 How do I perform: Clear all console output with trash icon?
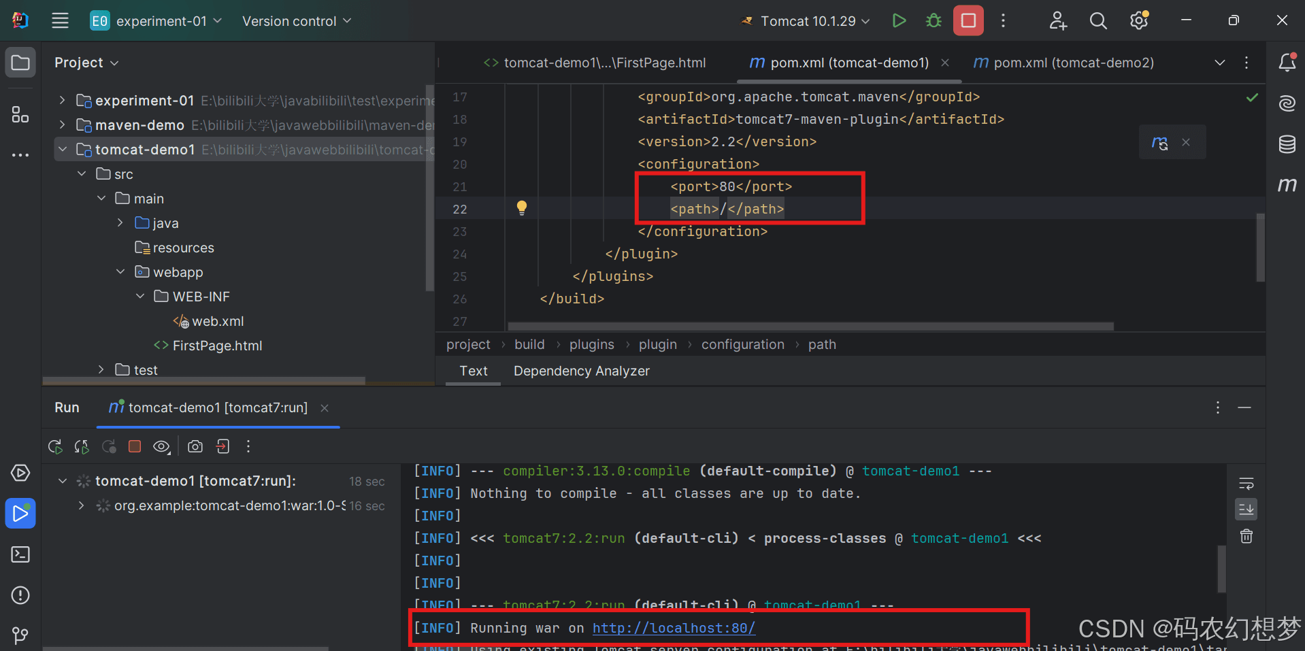[x=1246, y=537]
